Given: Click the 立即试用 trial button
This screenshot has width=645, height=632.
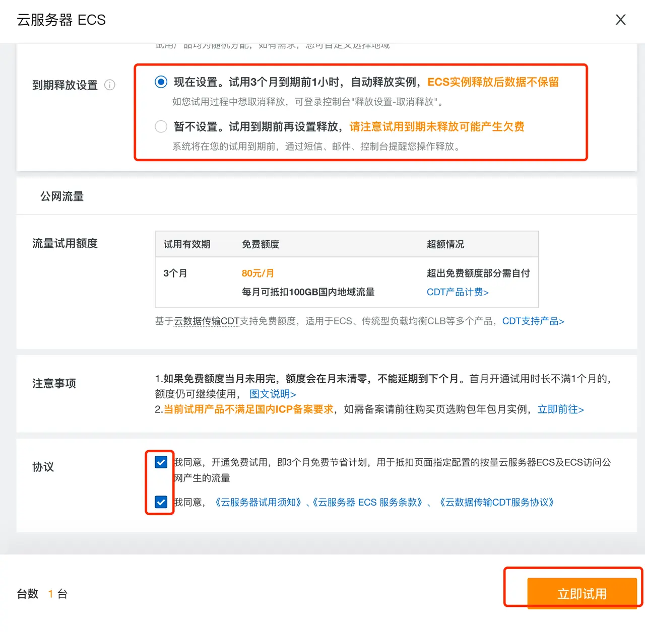Looking at the screenshot, I should [582, 594].
